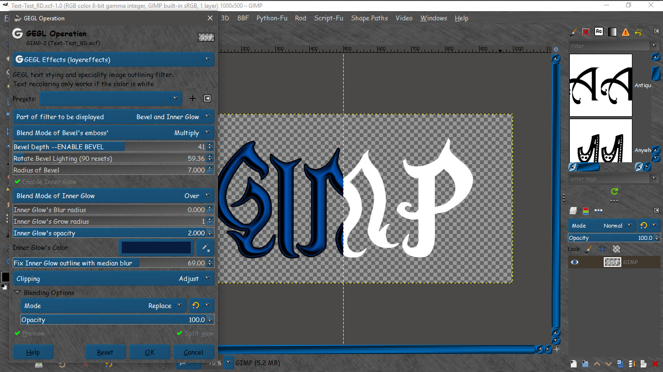Open the presets manage menu icon
The width and height of the screenshot is (663, 372).
point(207,98)
